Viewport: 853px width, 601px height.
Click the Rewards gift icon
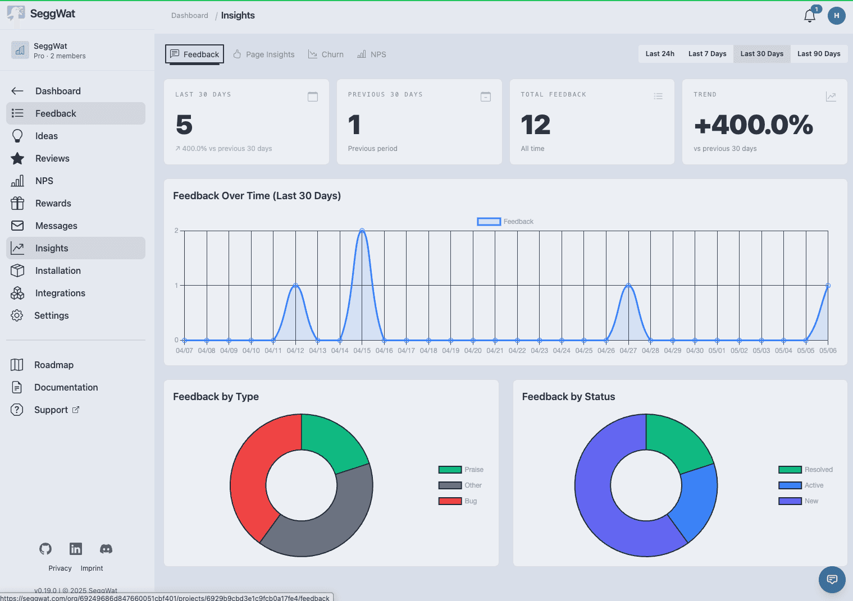(17, 203)
